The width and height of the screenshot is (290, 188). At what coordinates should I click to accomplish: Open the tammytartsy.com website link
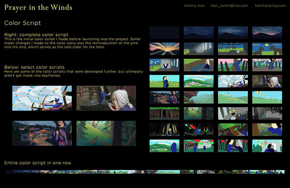(270, 6)
